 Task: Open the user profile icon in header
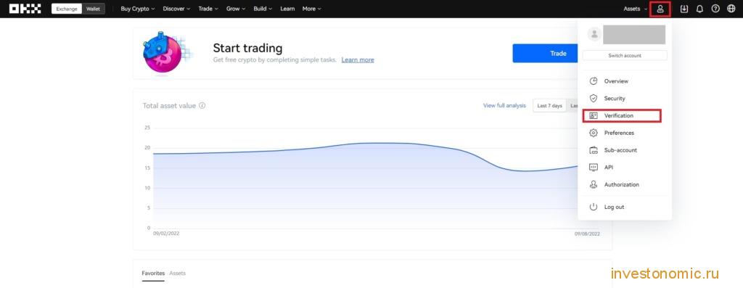pos(660,9)
